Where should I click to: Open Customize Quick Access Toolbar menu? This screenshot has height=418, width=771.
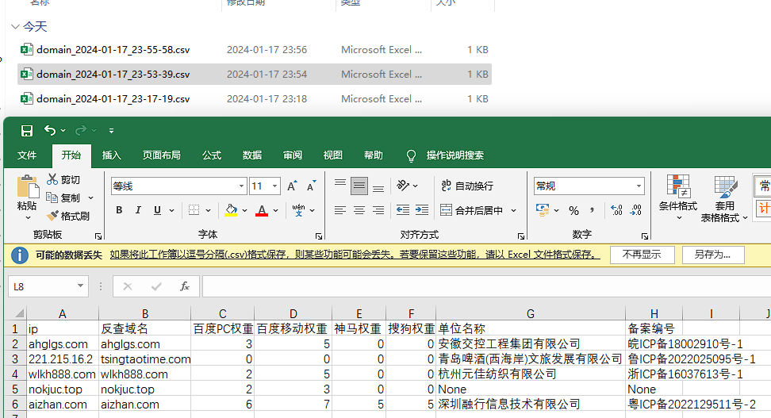pos(112,131)
